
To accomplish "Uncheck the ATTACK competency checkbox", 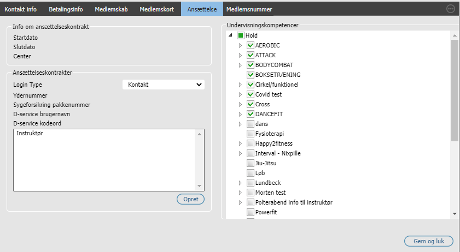I will click(x=251, y=55).
